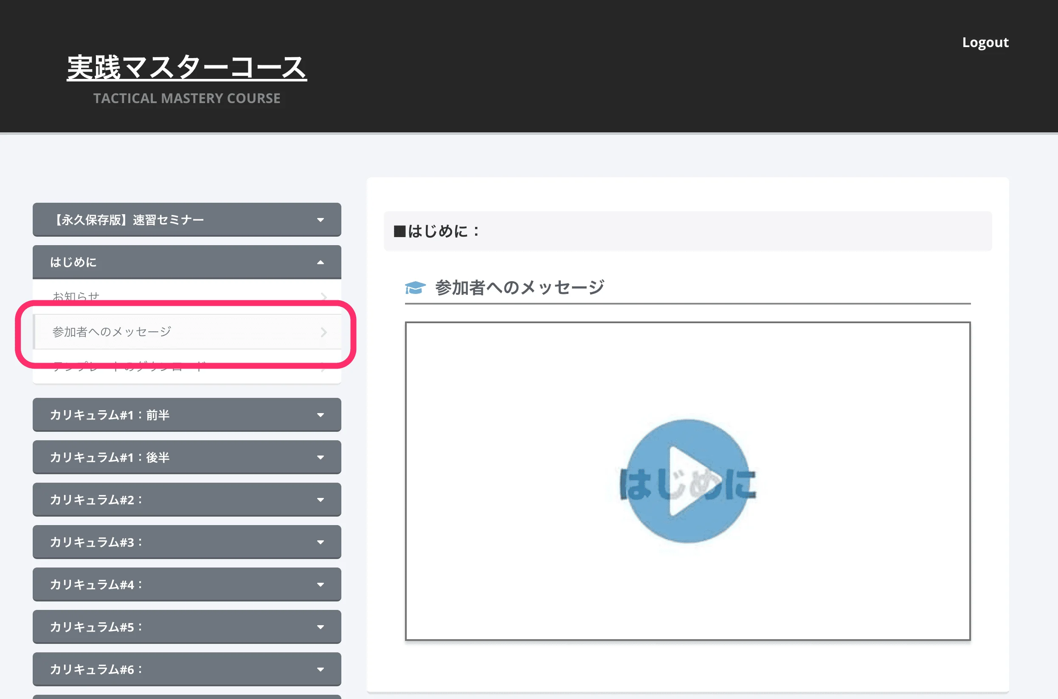Image resolution: width=1058 pixels, height=699 pixels.
Task: Click the arrow on カリキュラム#3：
Action: click(321, 542)
